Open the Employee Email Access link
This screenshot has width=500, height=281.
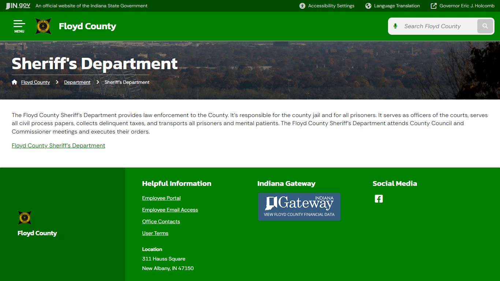pos(170,210)
